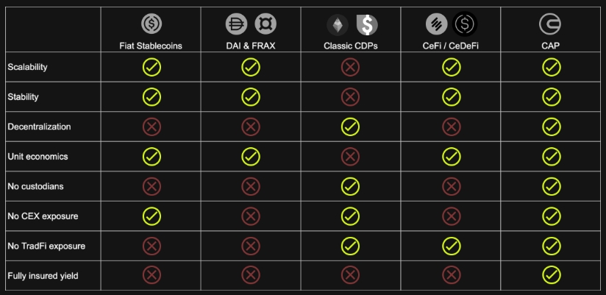Click the DAI coin icon
Image resolution: width=606 pixels, height=295 pixels.
[236, 24]
